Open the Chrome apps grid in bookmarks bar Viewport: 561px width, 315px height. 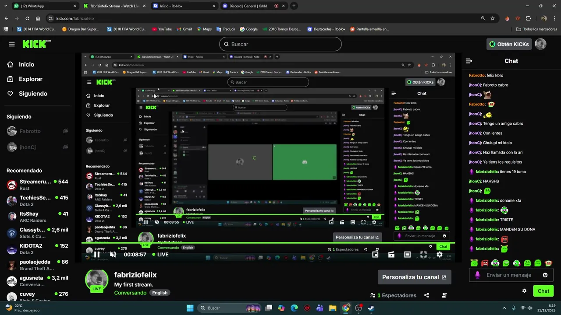tap(6, 29)
